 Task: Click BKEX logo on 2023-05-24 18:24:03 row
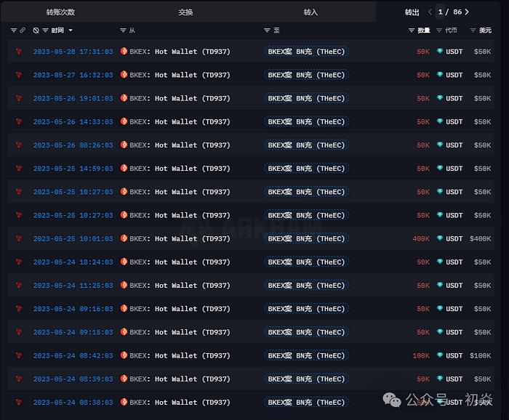[x=124, y=262]
